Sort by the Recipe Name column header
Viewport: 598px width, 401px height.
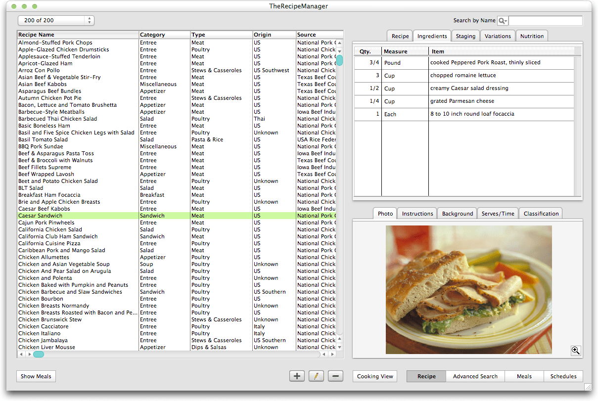coord(78,35)
